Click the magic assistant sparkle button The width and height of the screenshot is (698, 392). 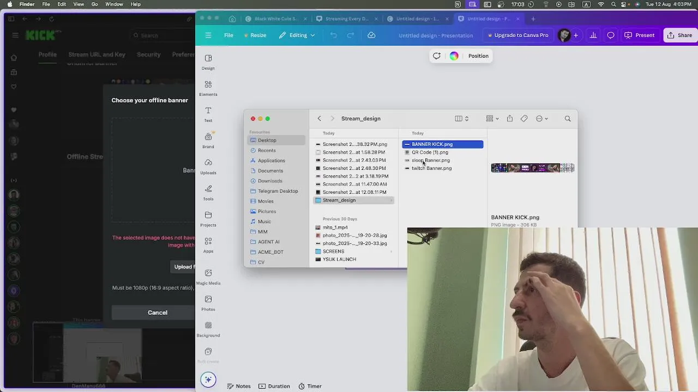208,379
